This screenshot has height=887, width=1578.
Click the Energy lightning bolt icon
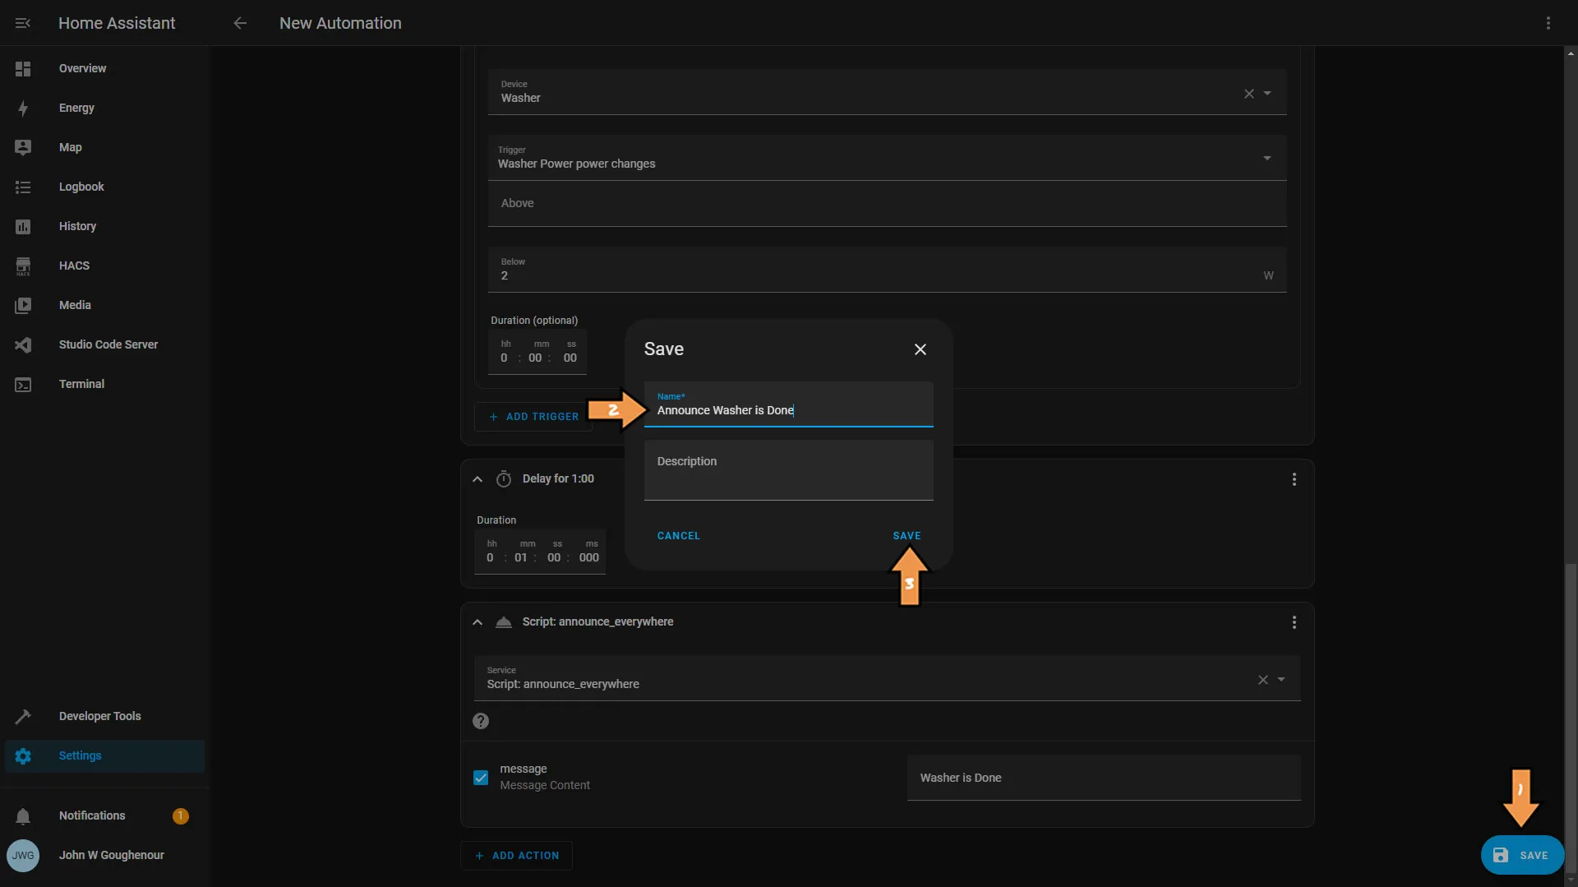click(23, 108)
